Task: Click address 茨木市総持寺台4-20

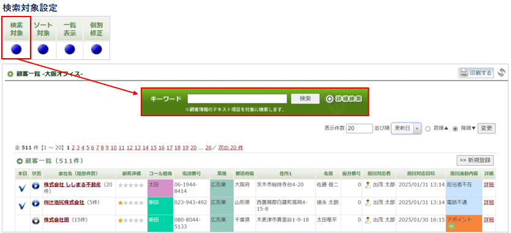Action: (x=280, y=185)
